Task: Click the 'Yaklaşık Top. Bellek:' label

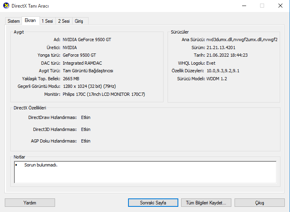Action: pyautogui.click(x=41, y=79)
